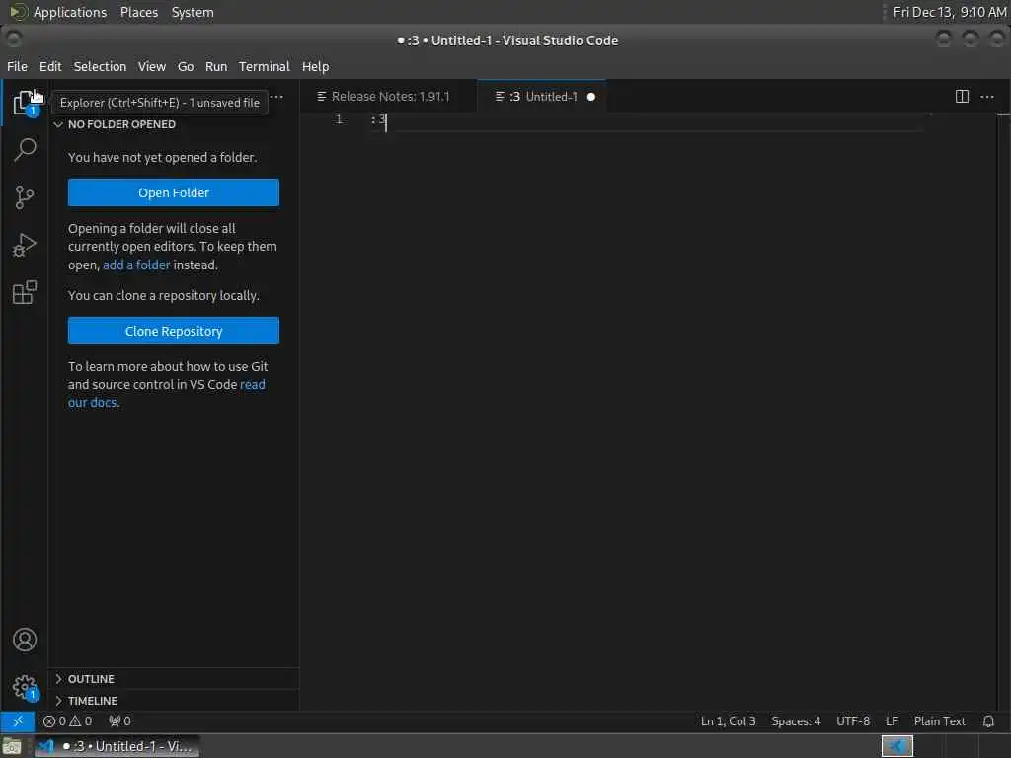Click the clock Fri Dec 13, 9:10 AM
The height and width of the screenshot is (758, 1011).
pyautogui.click(x=949, y=12)
